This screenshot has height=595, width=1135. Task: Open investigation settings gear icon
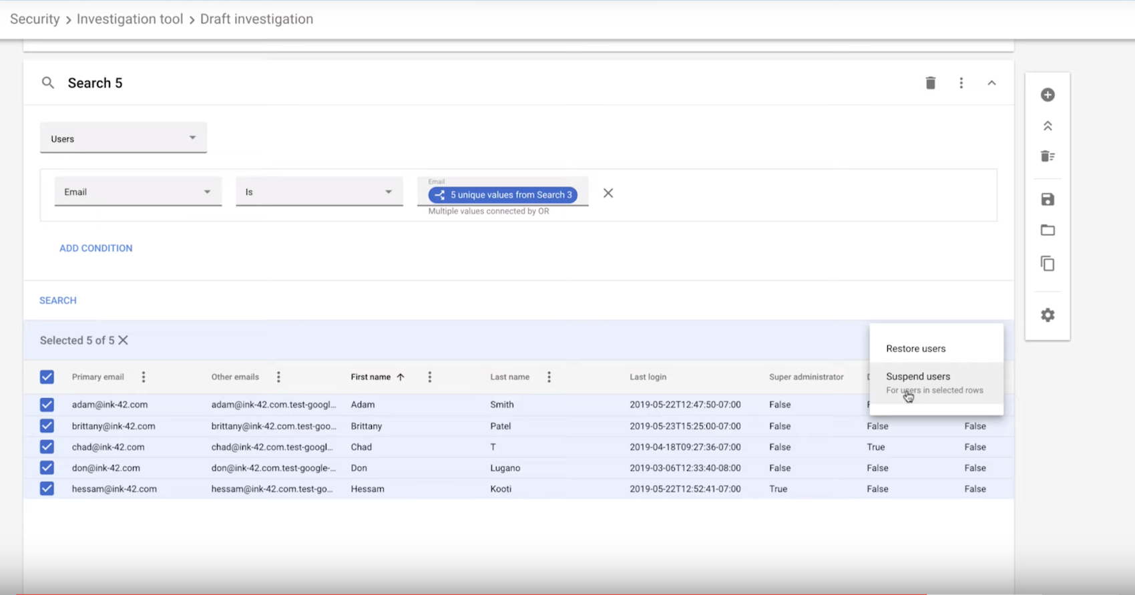click(1048, 315)
